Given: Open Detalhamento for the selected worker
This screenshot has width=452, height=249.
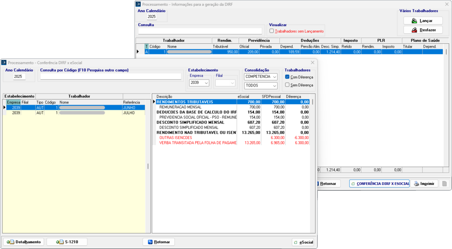Looking at the screenshot, I should pyautogui.click(x=23, y=242).
